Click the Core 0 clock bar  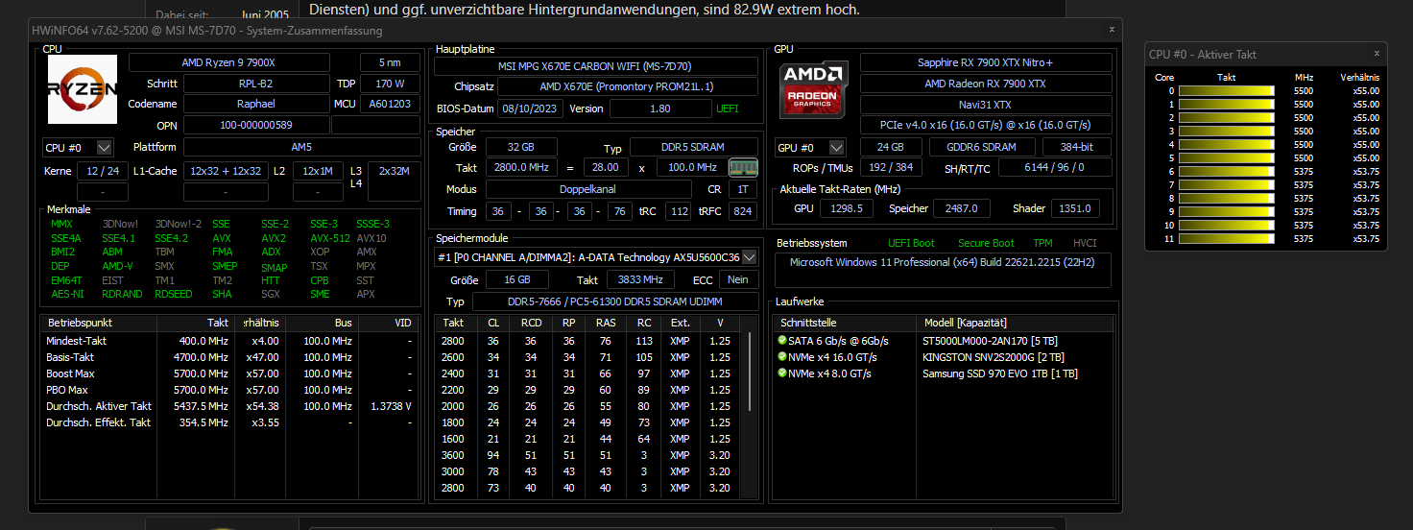(1226, 91)
